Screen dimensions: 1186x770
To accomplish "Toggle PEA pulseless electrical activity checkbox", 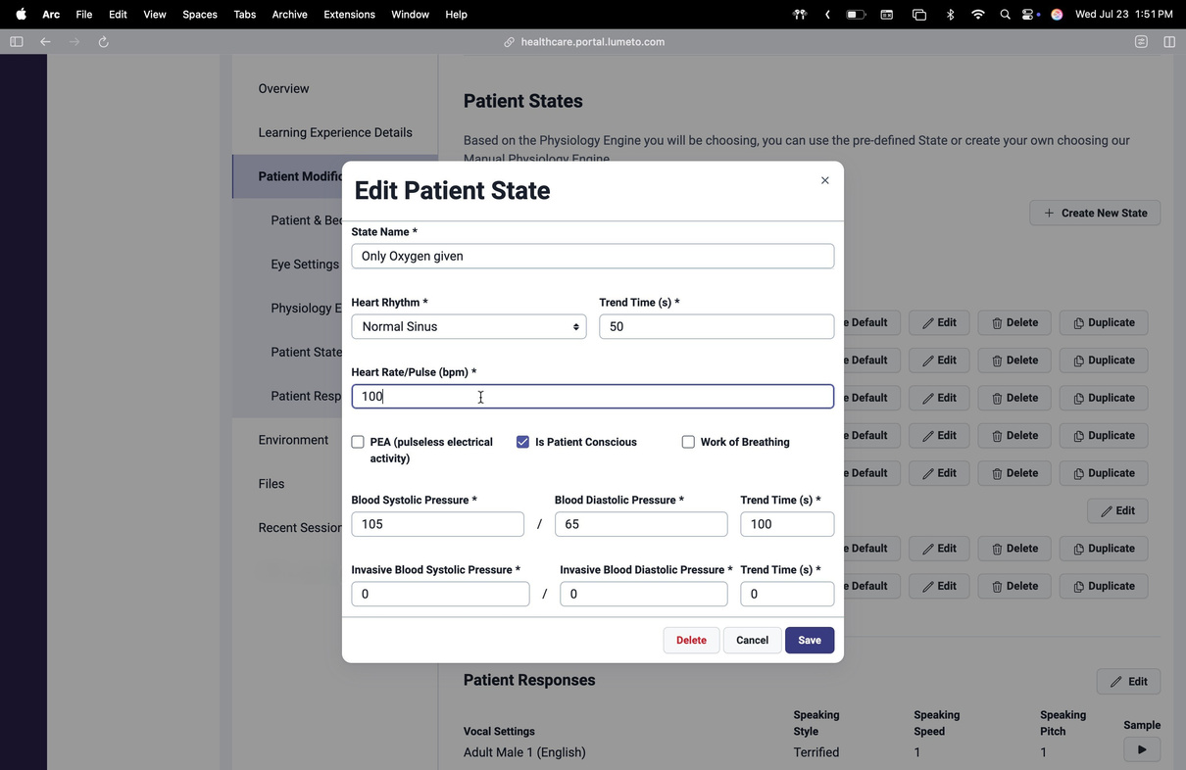I will point(358,442).
